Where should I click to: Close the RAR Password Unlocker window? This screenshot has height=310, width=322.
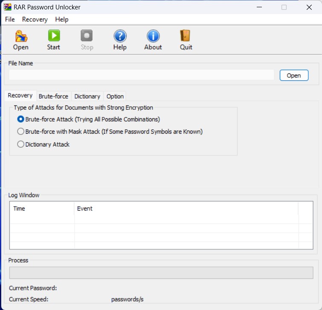(309, 7)
